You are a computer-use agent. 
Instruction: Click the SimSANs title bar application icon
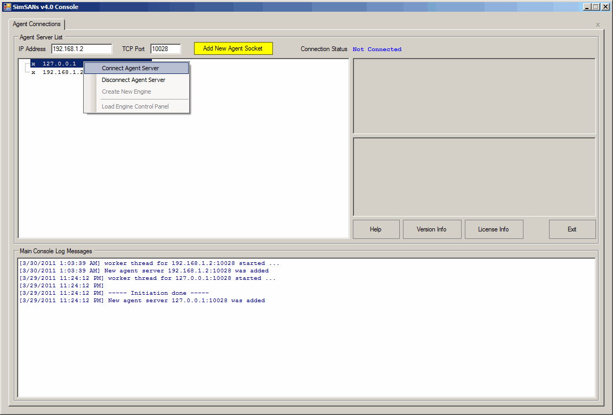coord(7,7)
